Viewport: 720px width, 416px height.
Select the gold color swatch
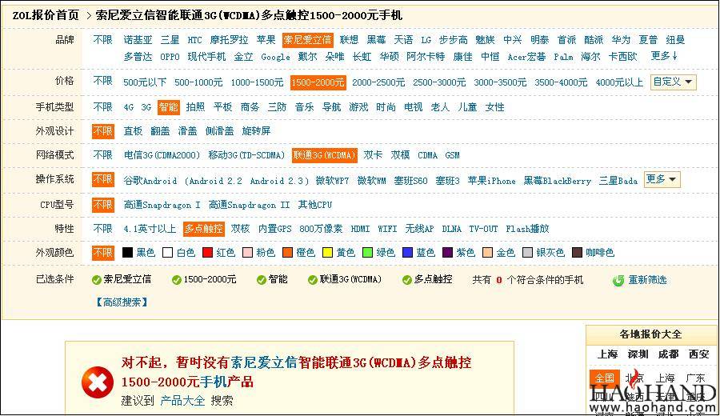point(487,253)
